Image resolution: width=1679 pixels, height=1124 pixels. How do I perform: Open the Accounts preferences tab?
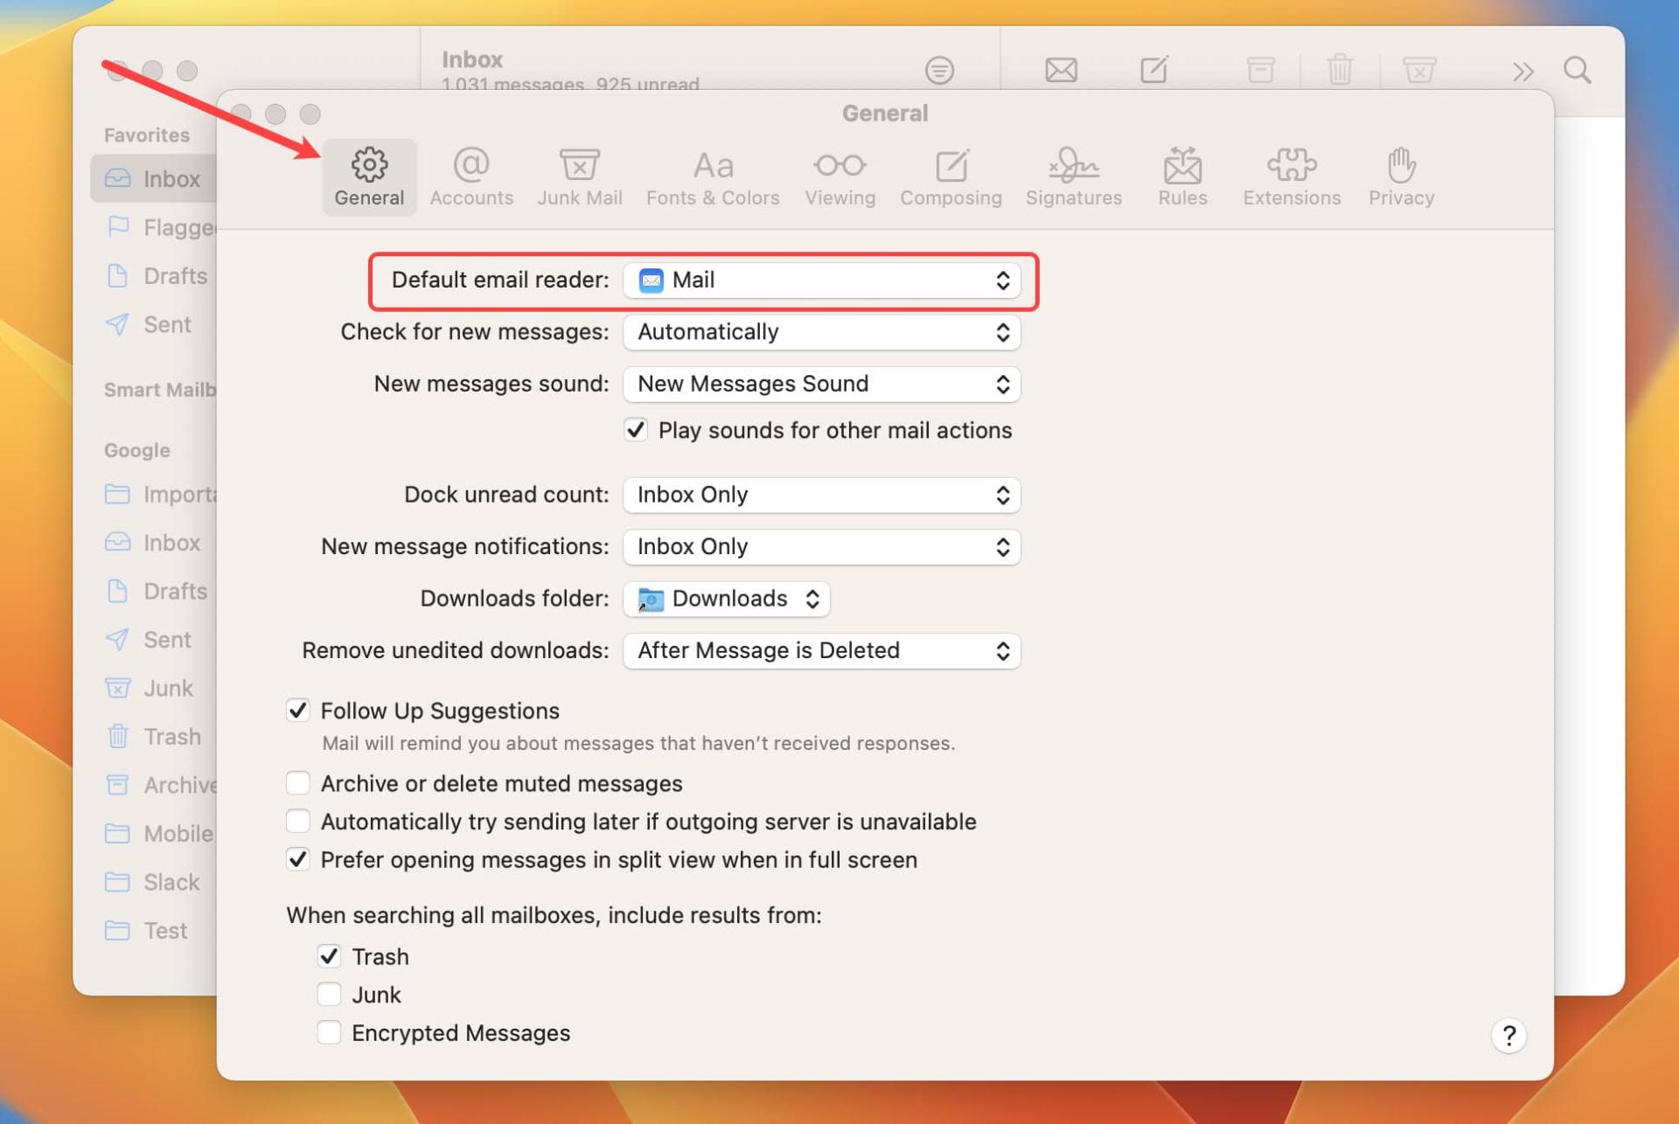tap(471, 177)
